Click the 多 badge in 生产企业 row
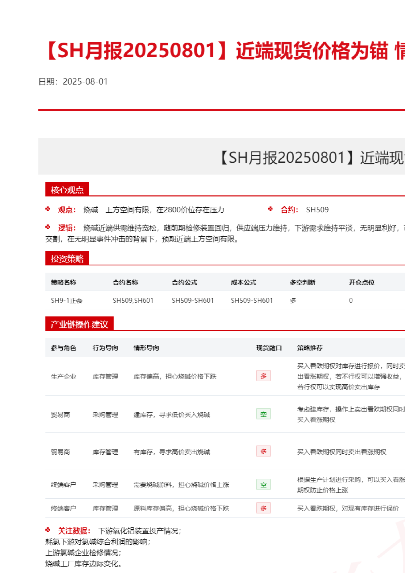 point(263,376)
